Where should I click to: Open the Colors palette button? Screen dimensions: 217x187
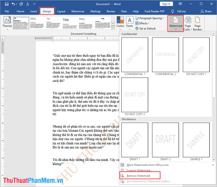(120, 22)
